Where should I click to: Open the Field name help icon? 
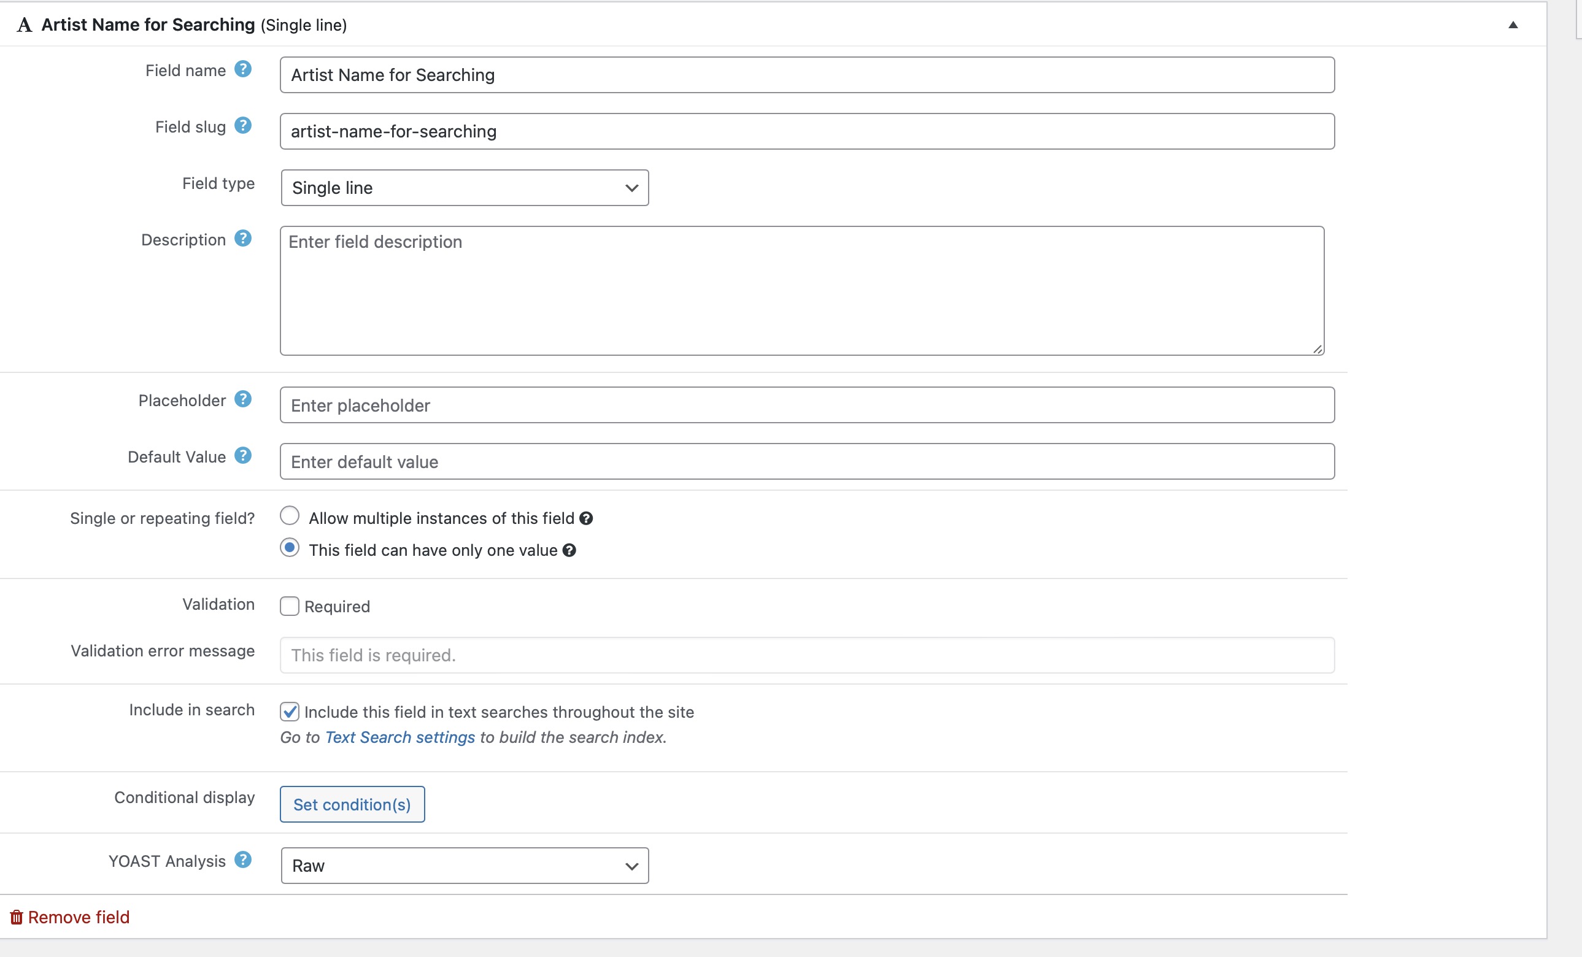pos(242,69)
